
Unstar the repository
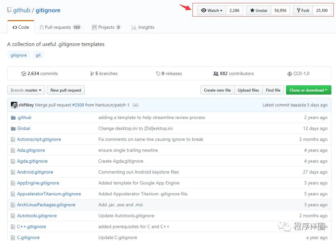pos(259,10)
